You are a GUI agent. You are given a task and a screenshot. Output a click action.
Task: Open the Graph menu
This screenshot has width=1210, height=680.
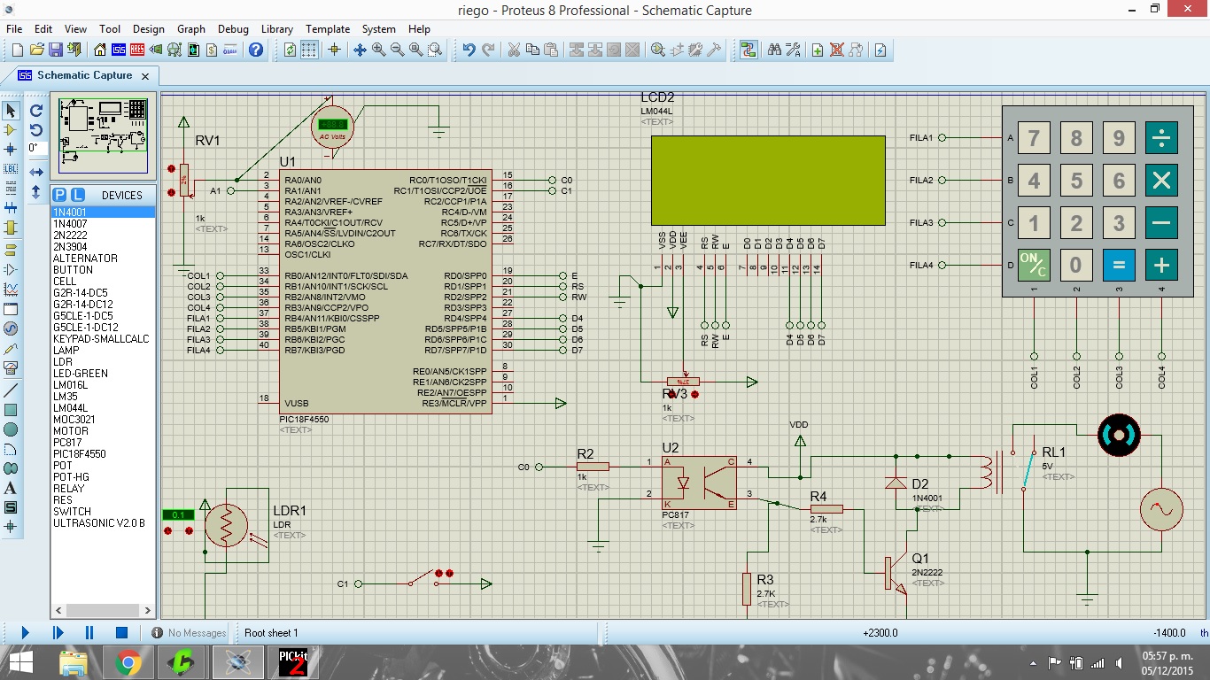pyautogui.click(x=191, y=28)
